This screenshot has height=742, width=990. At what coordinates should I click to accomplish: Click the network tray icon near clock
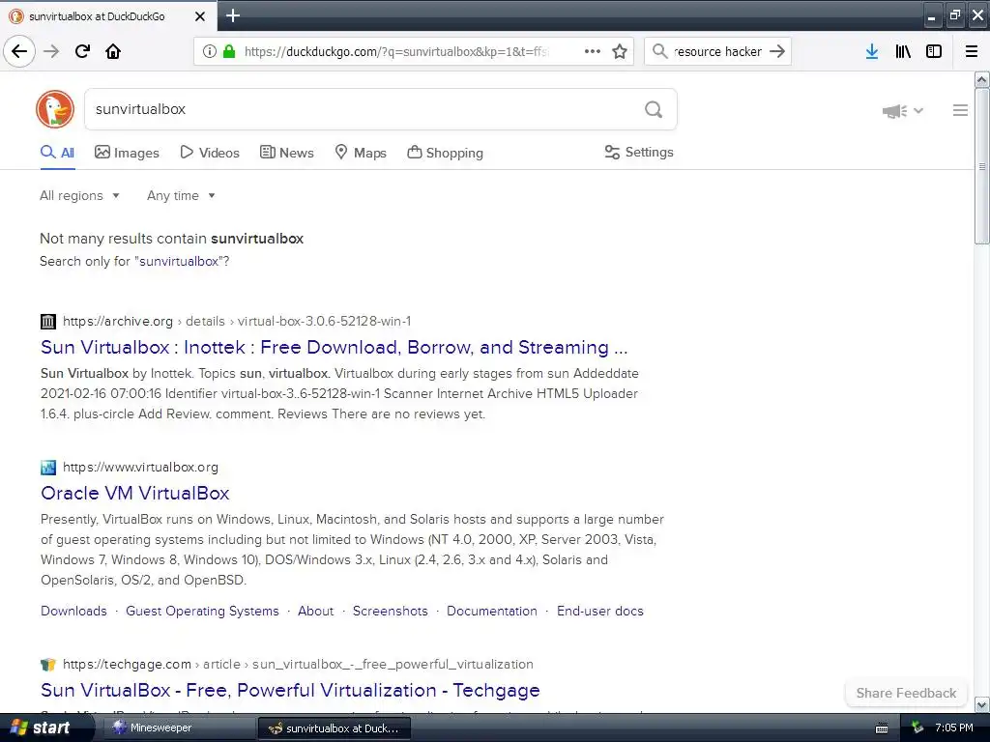[917, 728]
